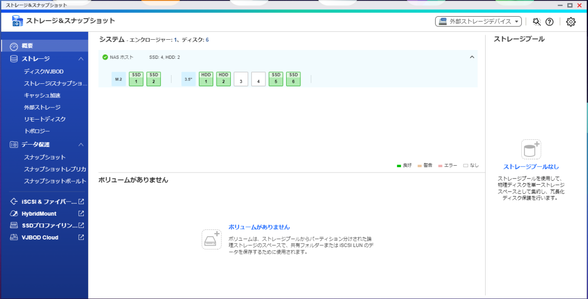Click the データ保護 icon
This screenshot has height=299, width=588.
tap(14, 145)
